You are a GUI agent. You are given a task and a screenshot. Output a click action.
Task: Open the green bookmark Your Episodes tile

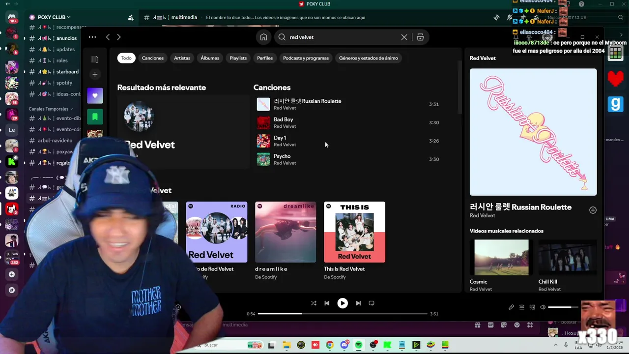(95, 117)
